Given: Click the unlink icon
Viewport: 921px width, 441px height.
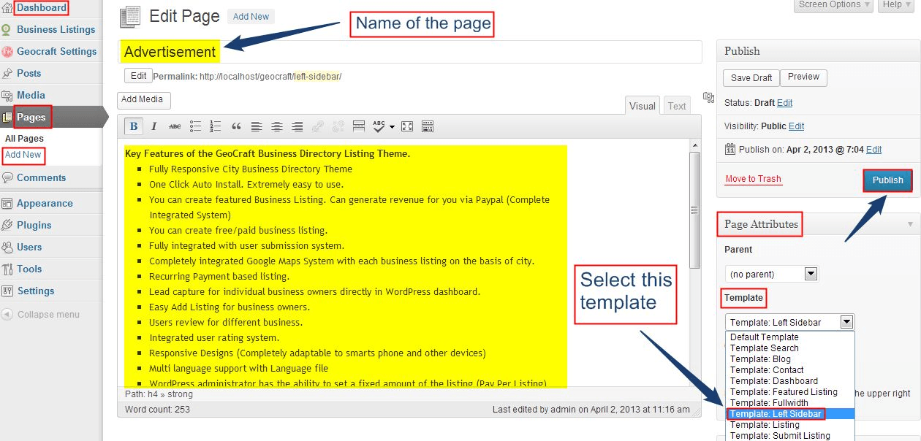Looking at the screenshot, I should (x=338, y=126).
